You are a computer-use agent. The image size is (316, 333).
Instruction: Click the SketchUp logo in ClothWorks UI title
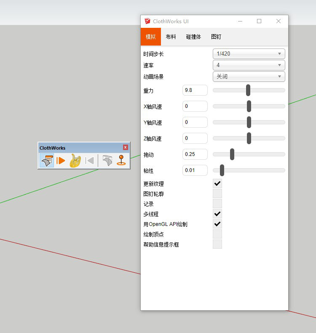[x=147, y=21]
